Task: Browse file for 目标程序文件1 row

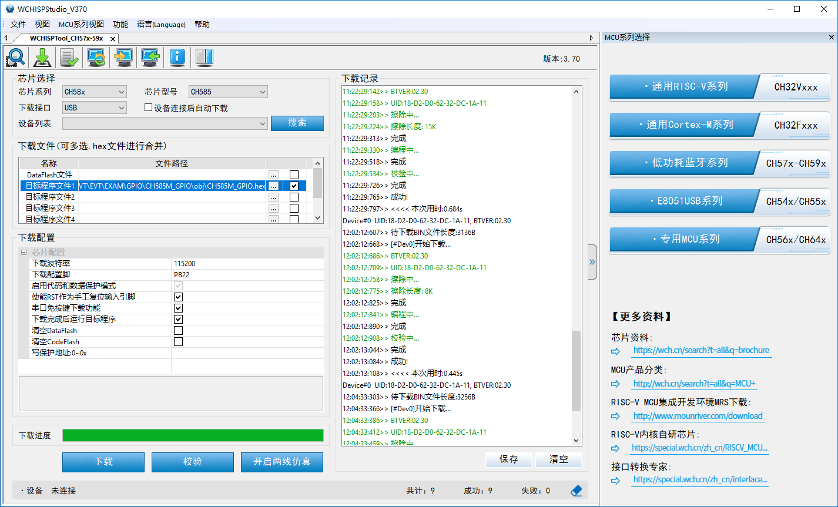Action: (x=273, y=186)
